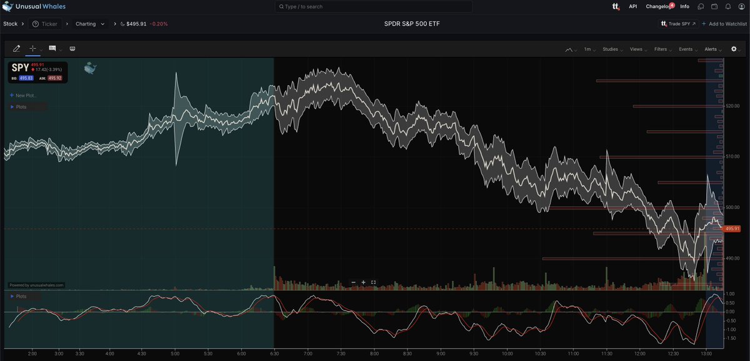This screenshot has height=361, width=750.
Task: Click New Plot to add a plot
Action: pyautogui.click(x=23, y=95)
